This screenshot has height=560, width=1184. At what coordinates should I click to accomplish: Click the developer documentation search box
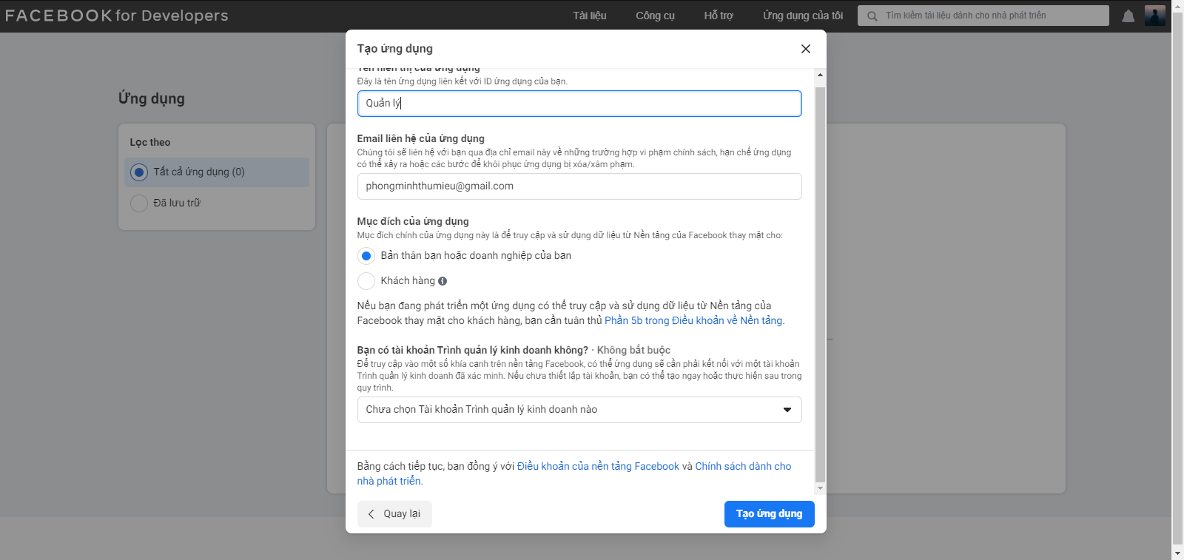coord(983,16)
